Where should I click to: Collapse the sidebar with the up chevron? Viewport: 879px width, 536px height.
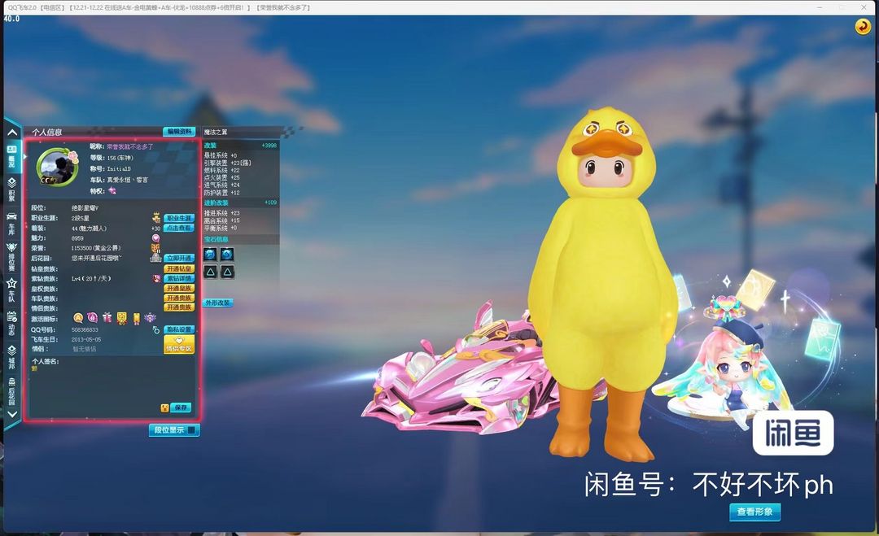[x=11, y=133]
